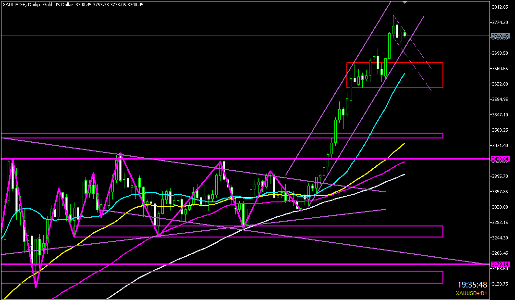
Task: Select the magenta 3438.04 price level tag
Action: (500, 159)
